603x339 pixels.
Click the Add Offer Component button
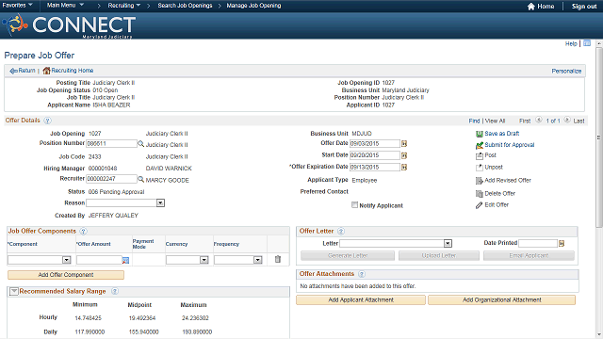[x=66, y=275]
